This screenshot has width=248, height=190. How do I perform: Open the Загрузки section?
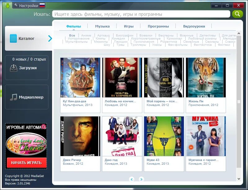click(27, 68)
